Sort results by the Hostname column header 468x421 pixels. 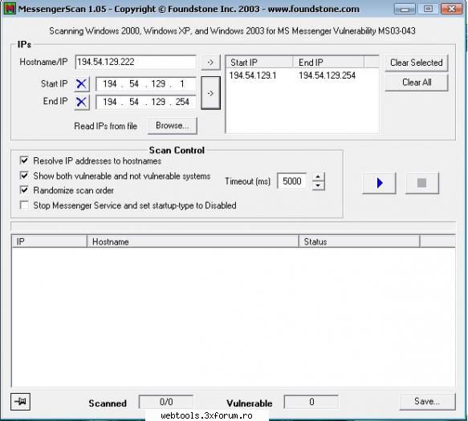tap(193, 241)
